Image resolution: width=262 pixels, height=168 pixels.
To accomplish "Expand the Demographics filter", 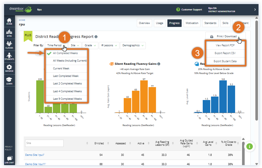I will point(132,45).
